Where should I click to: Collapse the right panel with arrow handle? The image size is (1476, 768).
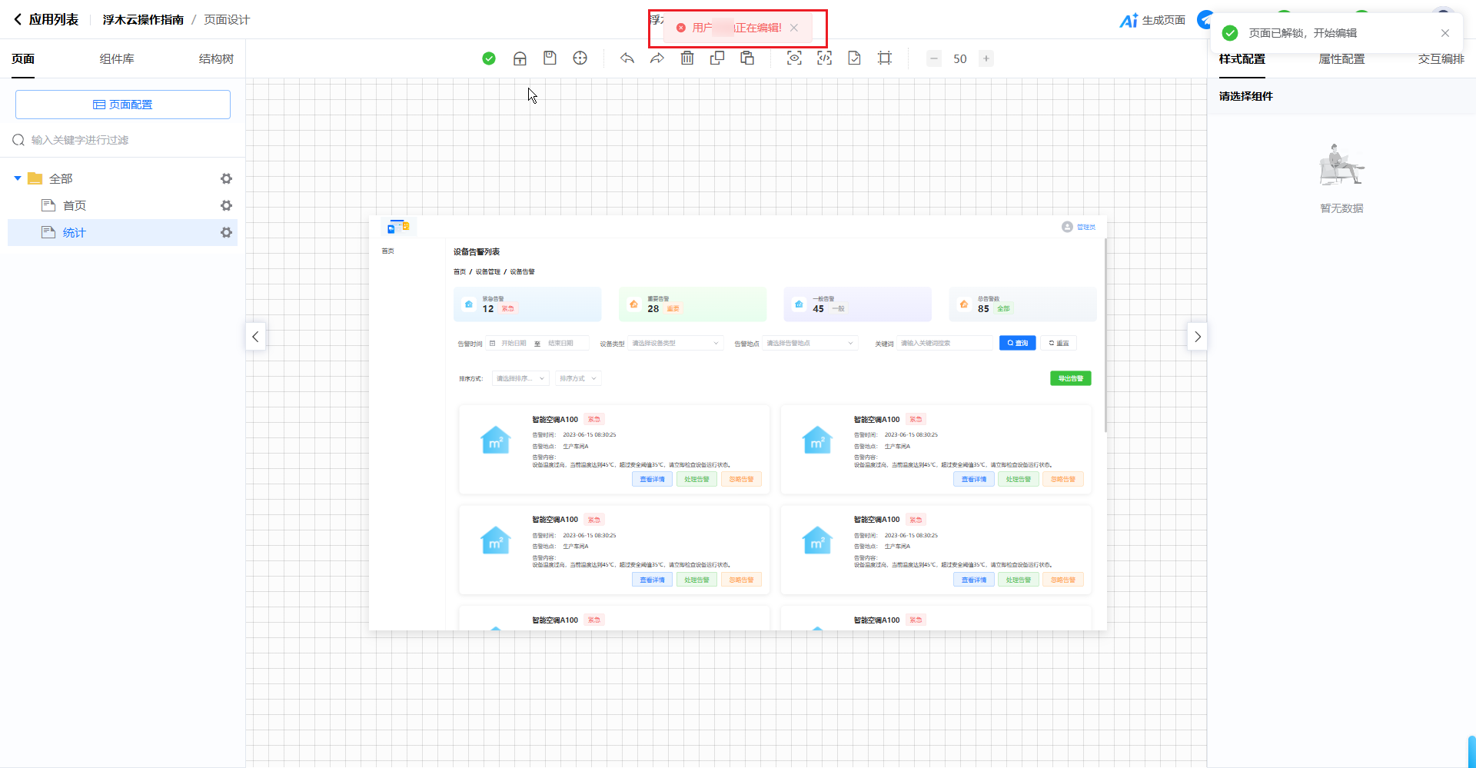(x=1197, y=337)
